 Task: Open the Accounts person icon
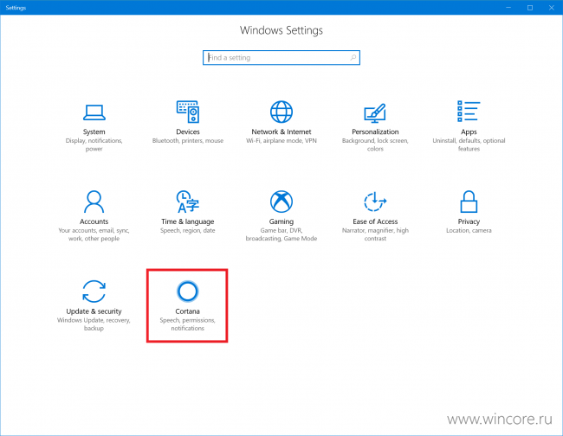point(94,202)
